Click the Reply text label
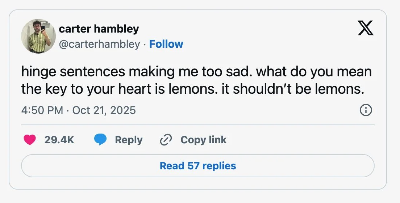 pos(129,140)
